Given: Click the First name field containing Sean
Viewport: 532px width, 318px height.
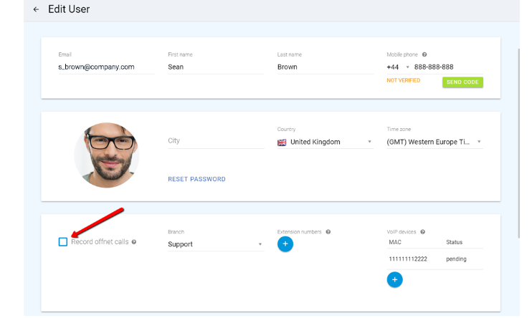Looking at the screenshot, I should [x=215, y=67].
